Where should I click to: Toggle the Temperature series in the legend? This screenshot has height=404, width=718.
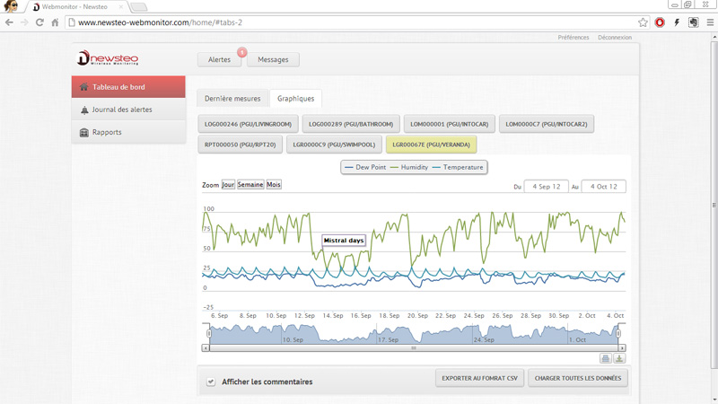point(458,167)
